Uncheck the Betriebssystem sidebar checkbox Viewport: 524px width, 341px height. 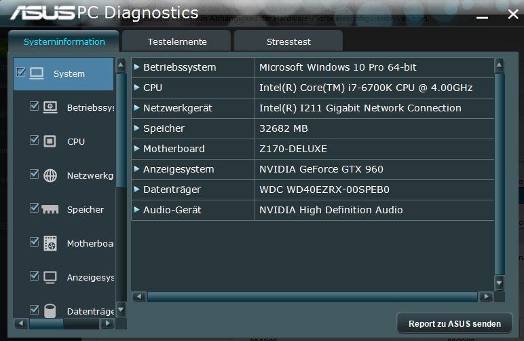click(35, 106)
